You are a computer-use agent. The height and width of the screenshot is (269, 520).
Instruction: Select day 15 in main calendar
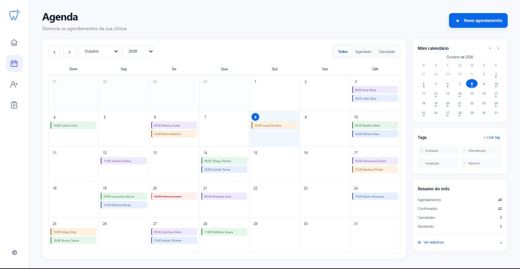(255, 153)
